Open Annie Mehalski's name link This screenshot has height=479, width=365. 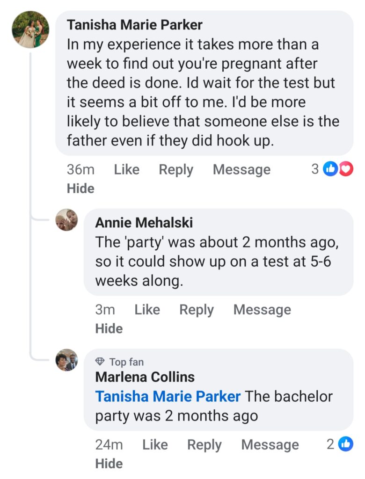[x=144, y=223]
